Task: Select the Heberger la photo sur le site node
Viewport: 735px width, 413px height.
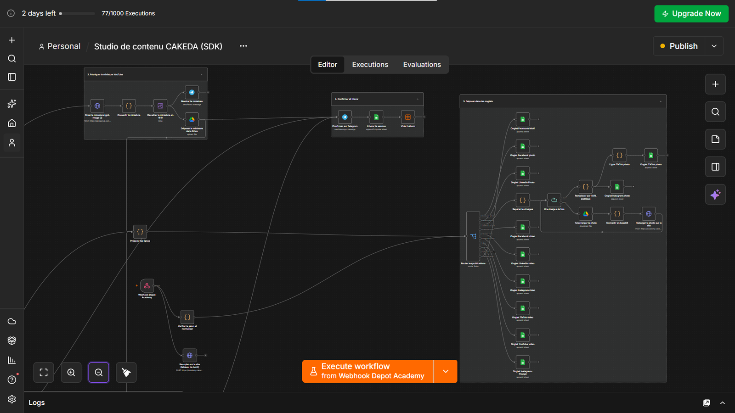Action: [x=649, y=214]
